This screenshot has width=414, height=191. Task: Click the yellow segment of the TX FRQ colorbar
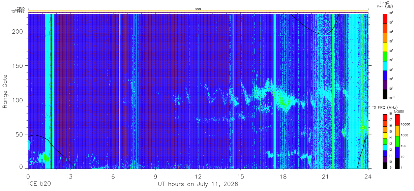(x=385, y=135)
